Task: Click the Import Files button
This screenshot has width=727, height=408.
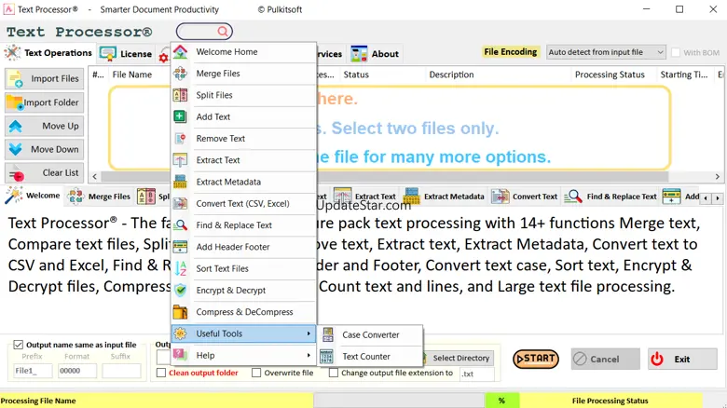Action: [x=45, y=79]
